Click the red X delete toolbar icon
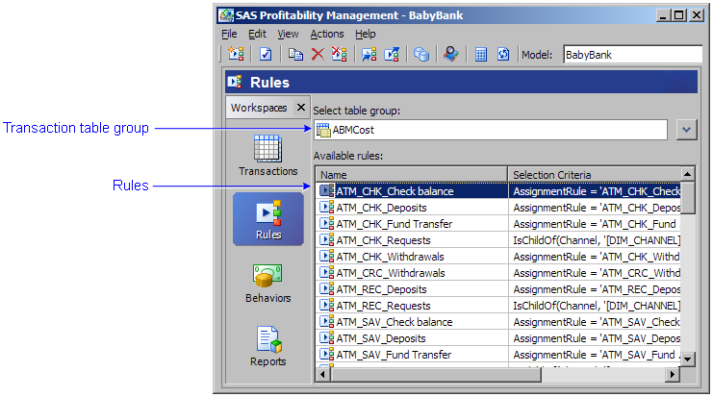The height and width of the screenshot is (397, 713). (318, 55)
